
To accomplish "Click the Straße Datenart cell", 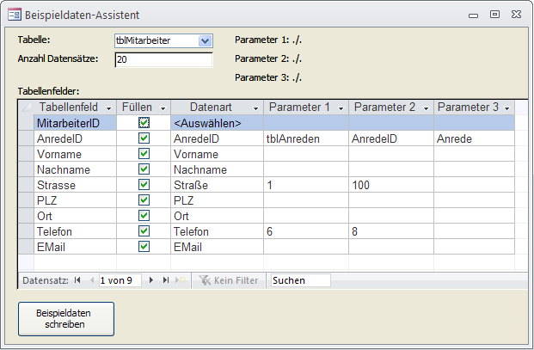I will (x=217, y=185).
